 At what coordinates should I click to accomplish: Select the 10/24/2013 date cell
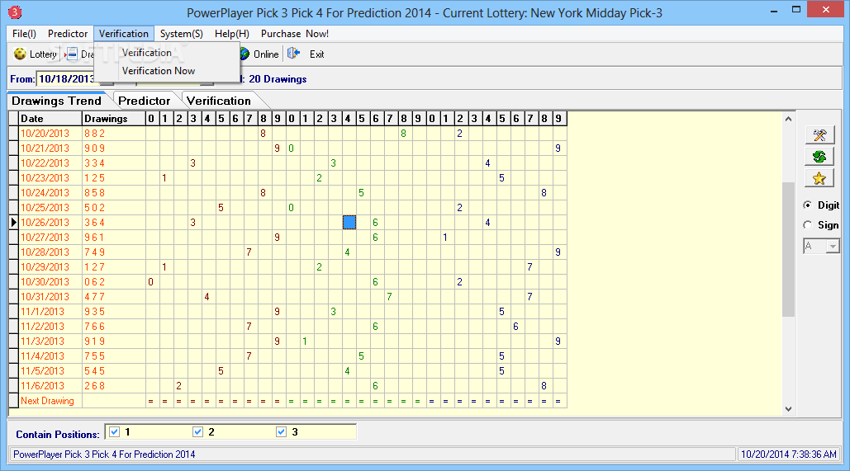50,193
